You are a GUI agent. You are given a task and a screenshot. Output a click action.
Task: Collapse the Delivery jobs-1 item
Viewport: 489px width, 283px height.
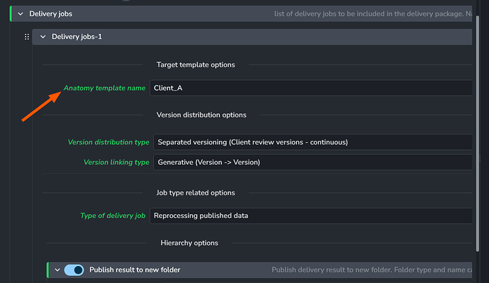(43, 37)
